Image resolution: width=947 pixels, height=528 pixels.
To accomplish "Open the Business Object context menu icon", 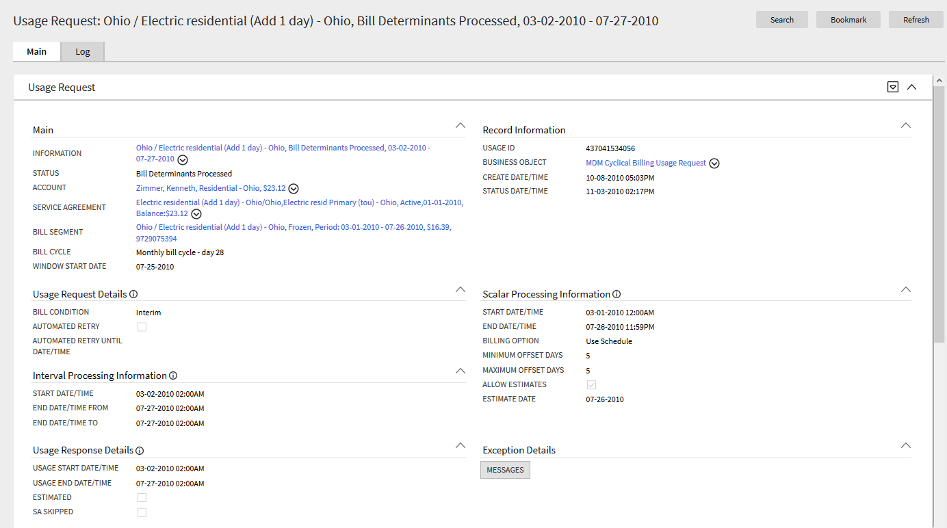I will coord(714,163).
